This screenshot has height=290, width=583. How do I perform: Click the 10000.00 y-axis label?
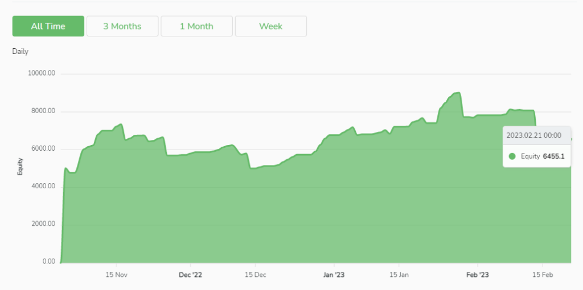pos(41,73)
